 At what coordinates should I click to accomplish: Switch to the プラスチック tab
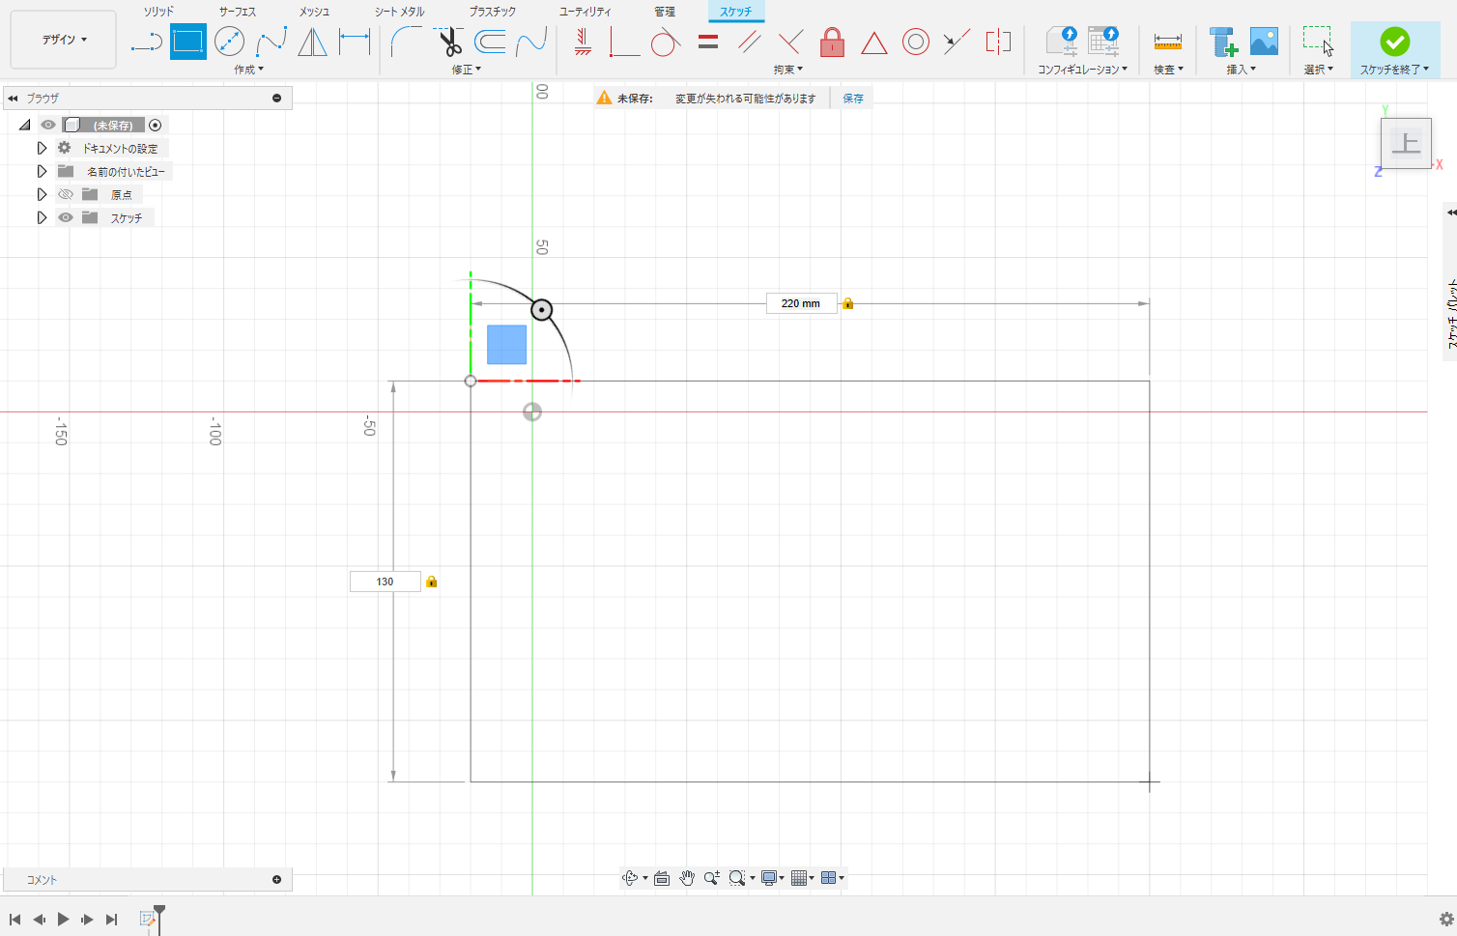pos(493,12)
